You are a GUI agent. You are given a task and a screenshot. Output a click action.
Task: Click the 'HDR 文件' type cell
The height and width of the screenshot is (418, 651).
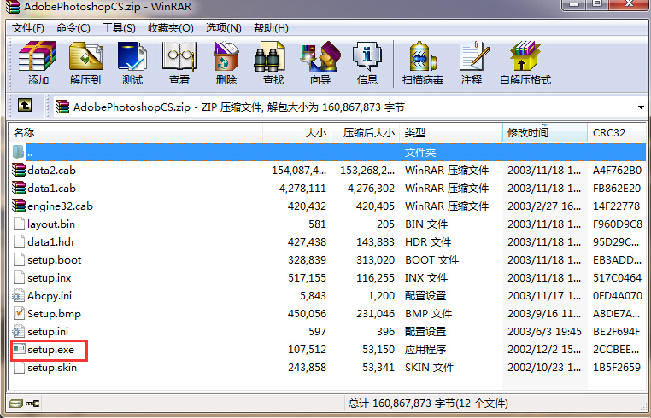coord(428,241)
